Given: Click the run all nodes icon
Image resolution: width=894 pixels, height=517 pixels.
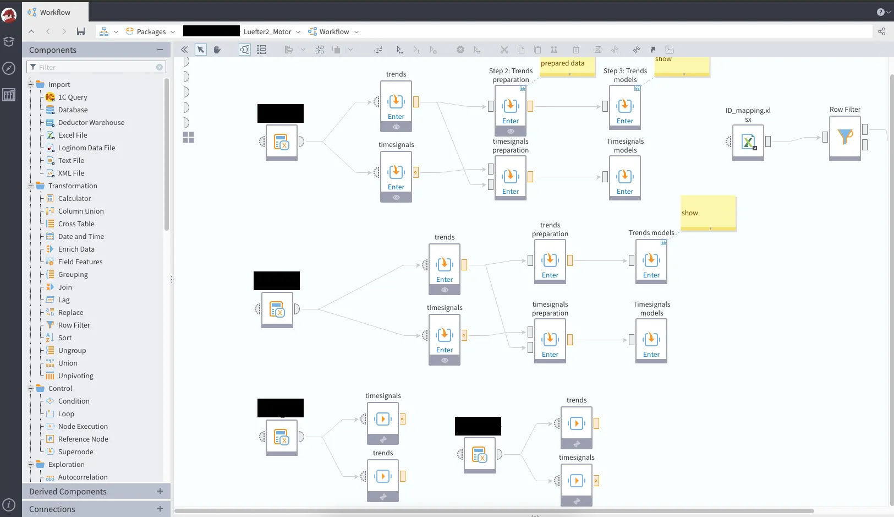Looking at the screenshot, I should pyautogui.click(x=400, y=50).
